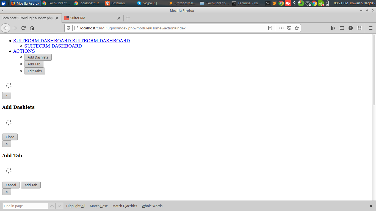
Task: Click the × button above Add Tab heading
Action: [7, 144]
